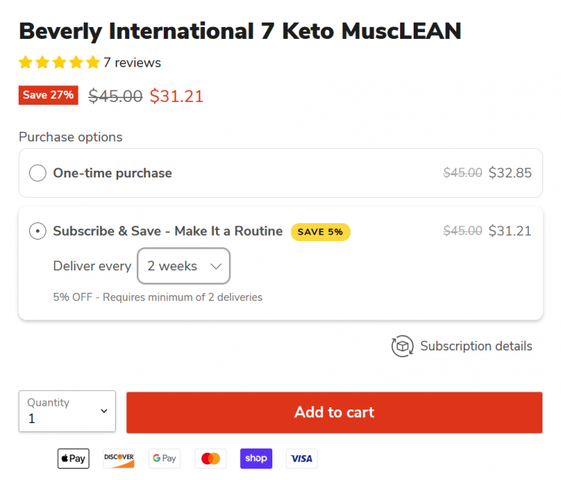Screen dimensions: 561x480
Task: Click the Discover card icon
Action: click(119, 458)
